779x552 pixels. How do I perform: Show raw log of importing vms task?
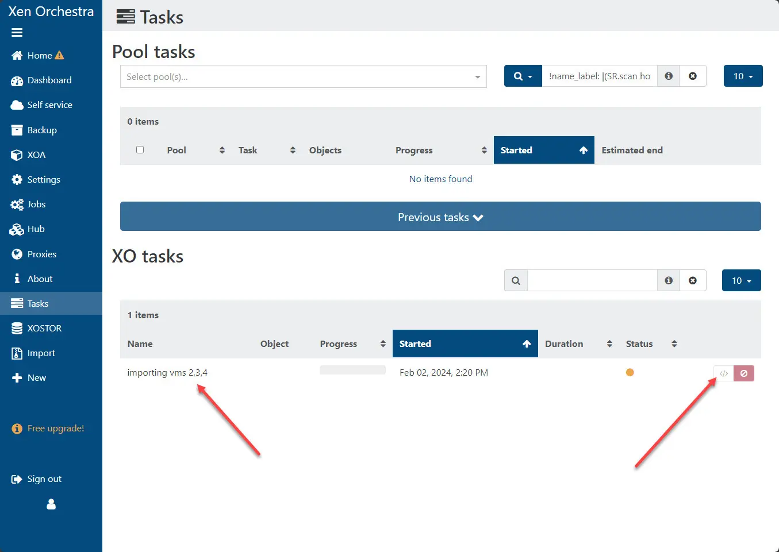(724, 373)
